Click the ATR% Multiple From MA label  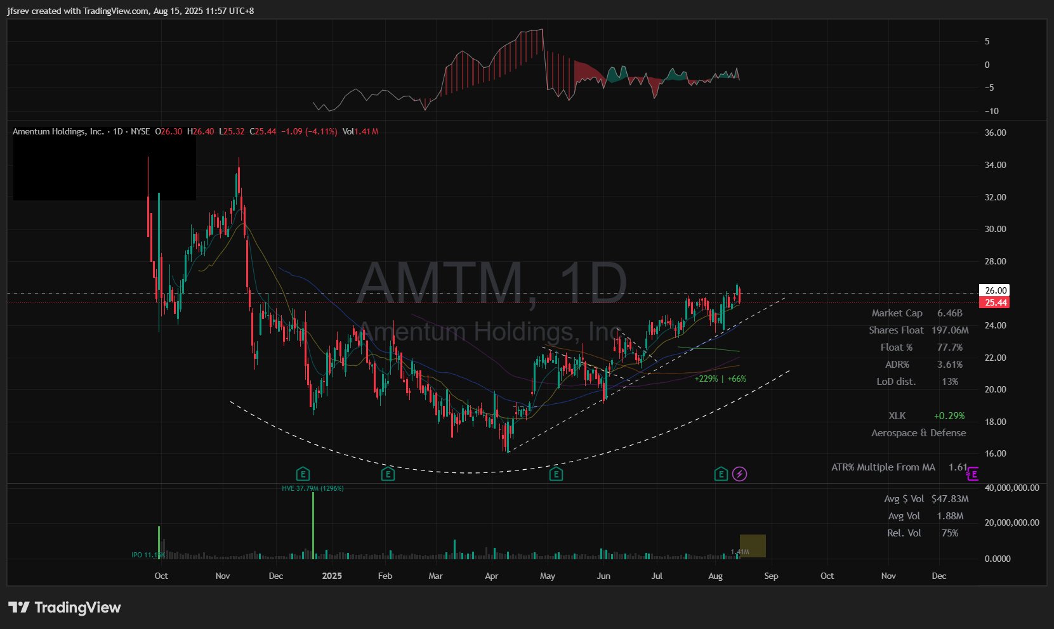(x=883, y=467)
